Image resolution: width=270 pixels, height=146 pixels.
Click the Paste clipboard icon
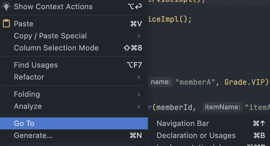click(x=6, y=23)
